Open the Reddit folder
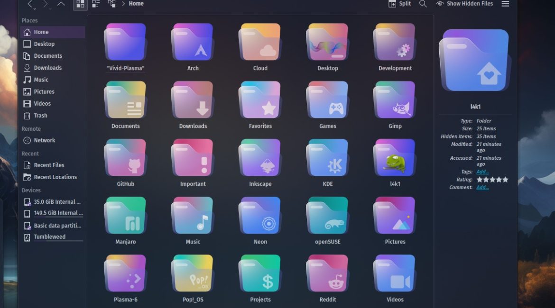The width and height of the screenshot is (555, 308). point(327,278)
